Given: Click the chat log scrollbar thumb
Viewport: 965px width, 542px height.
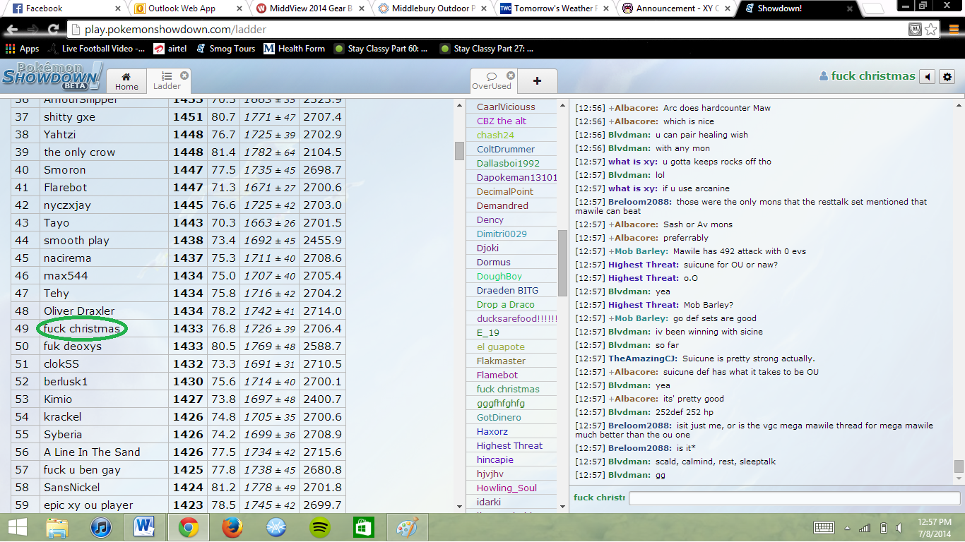Looking at the screenshot, I should click(959, 466).
